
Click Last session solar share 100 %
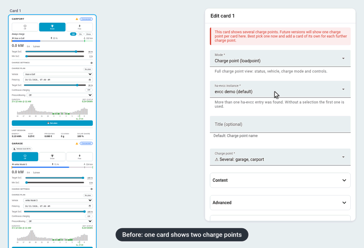pos(80,136)
